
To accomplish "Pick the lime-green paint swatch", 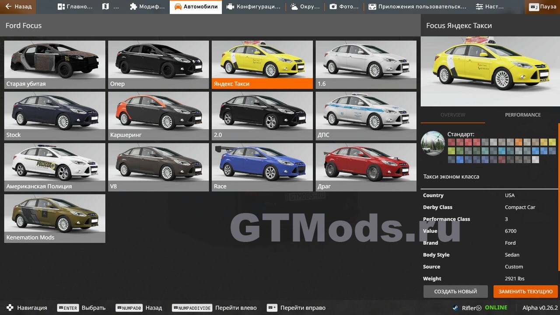I will pos(451,151).
